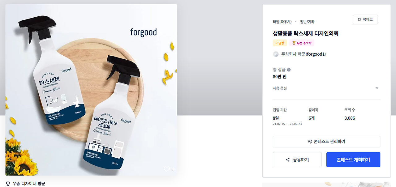The image size is (396, 187).
Task: Select the 라벨(파우치) category
Action: 282,22
